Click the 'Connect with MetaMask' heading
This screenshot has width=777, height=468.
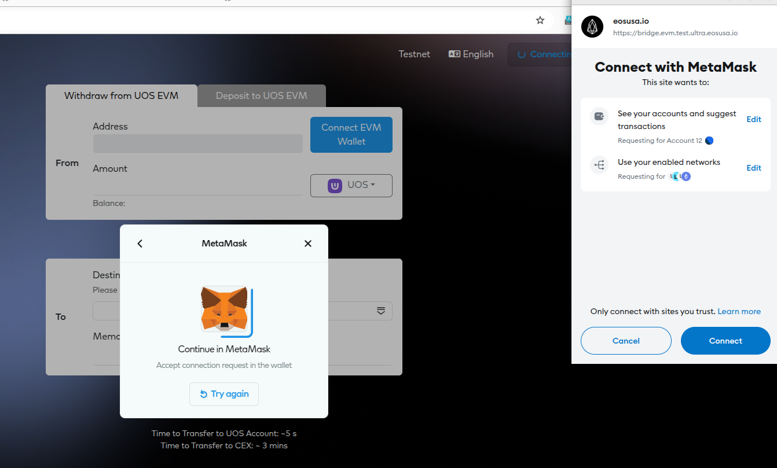(x=676, y=67)
